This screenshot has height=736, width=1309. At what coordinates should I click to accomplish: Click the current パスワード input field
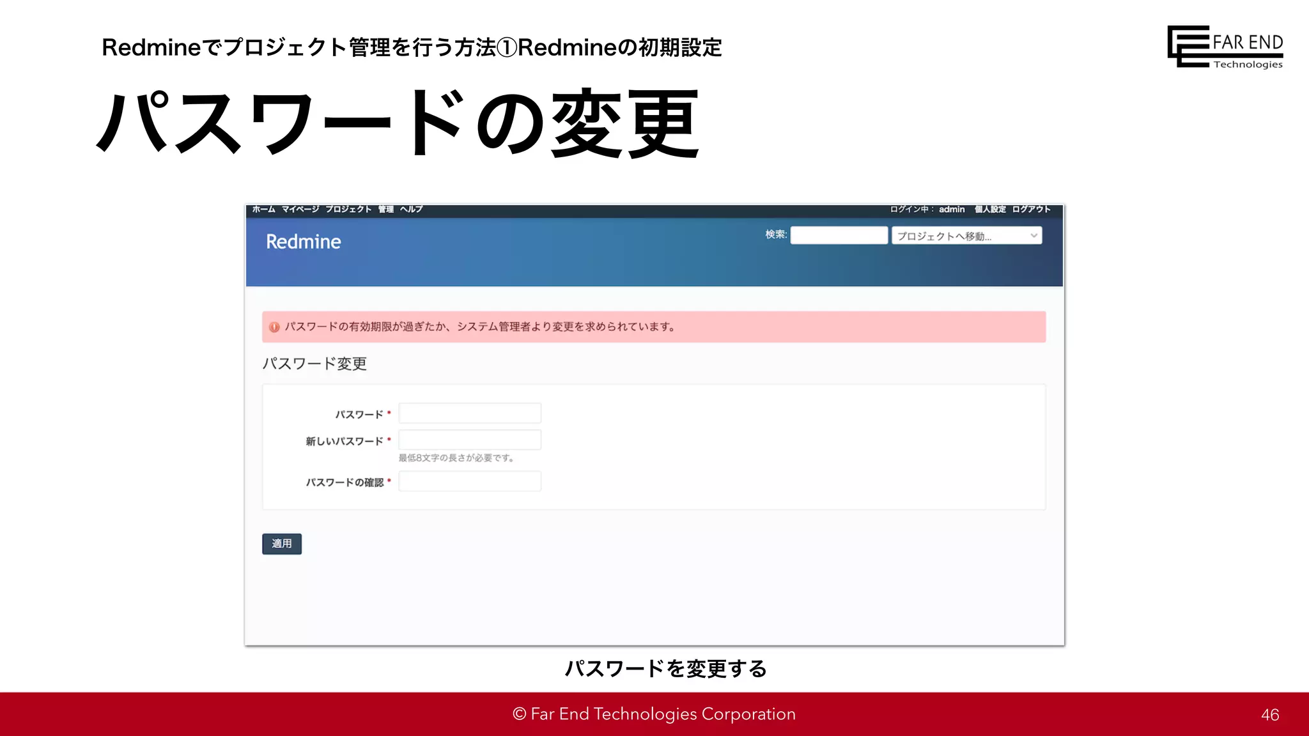(x=470, y=413)
